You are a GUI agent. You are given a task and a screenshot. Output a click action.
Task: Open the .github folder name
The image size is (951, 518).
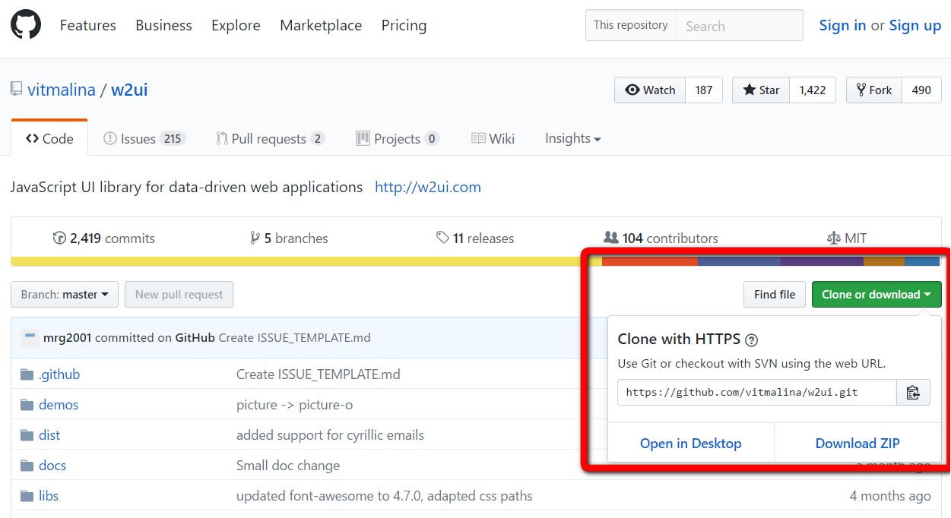point(59,374)
